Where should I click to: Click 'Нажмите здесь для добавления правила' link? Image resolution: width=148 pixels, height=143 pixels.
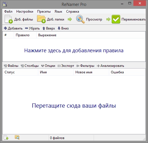pyautogui.click(x=74, y=51)
